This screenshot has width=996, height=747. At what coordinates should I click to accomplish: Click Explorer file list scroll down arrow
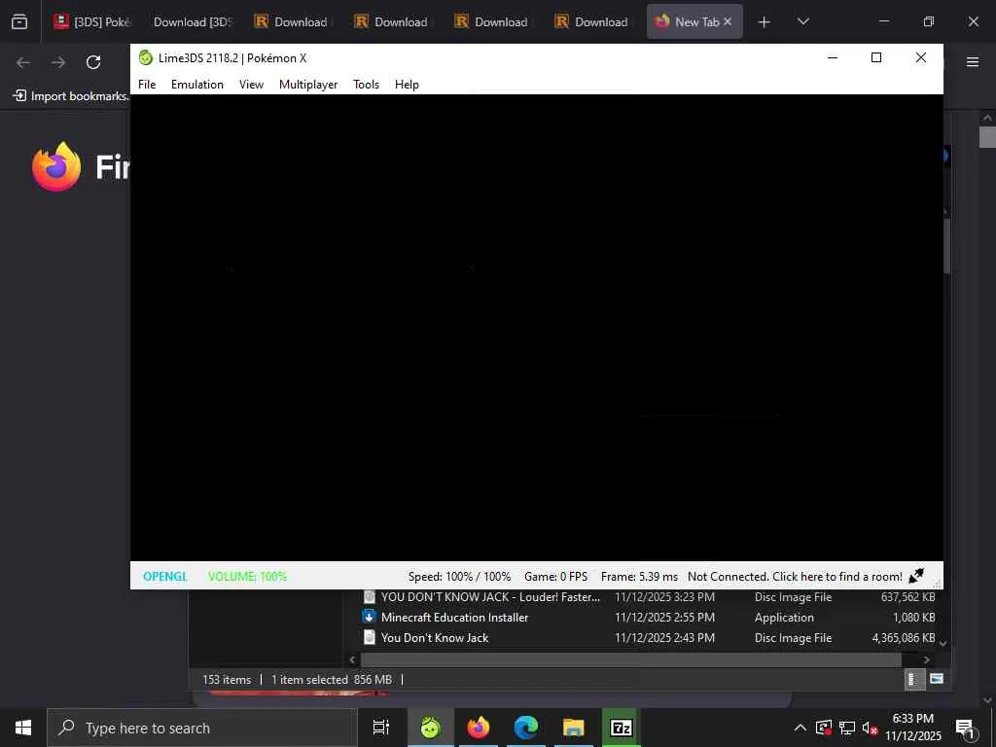pyautogui.click(x=943, y=644)
